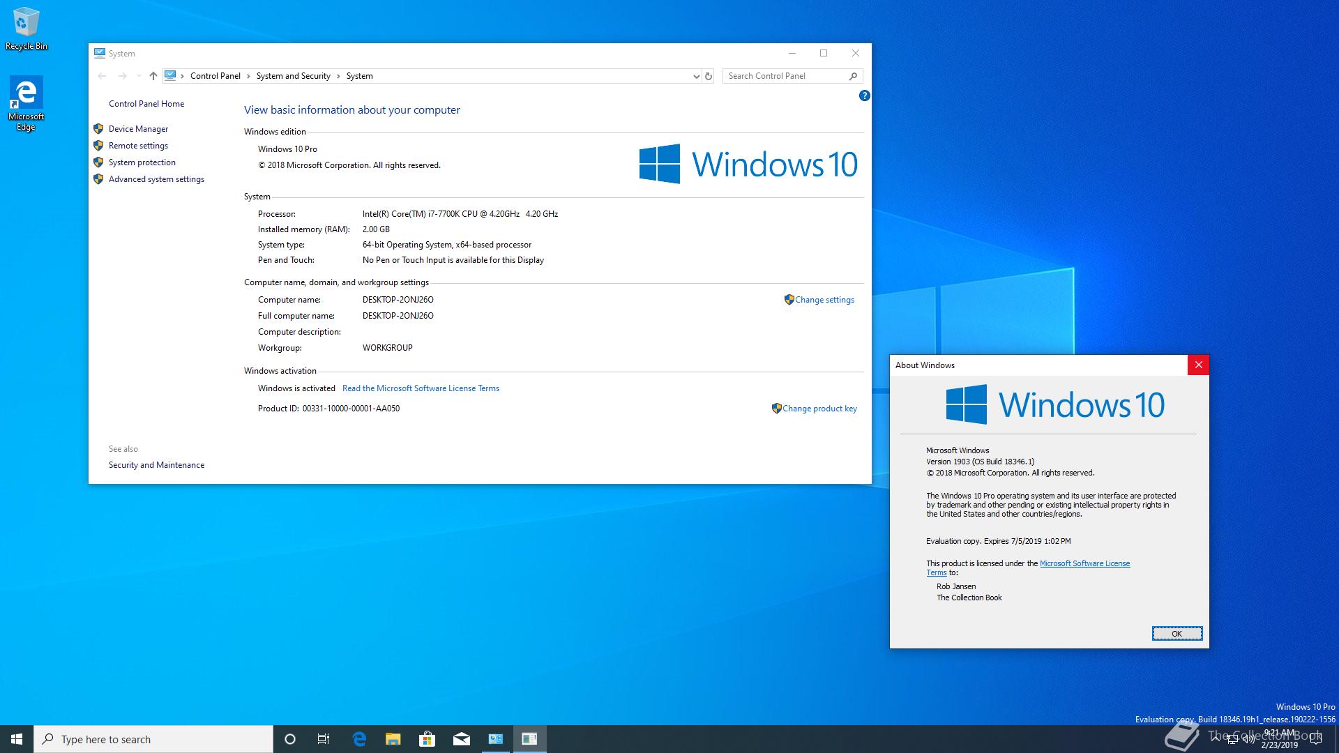Open Control Panel Home link

pos(146,104)
